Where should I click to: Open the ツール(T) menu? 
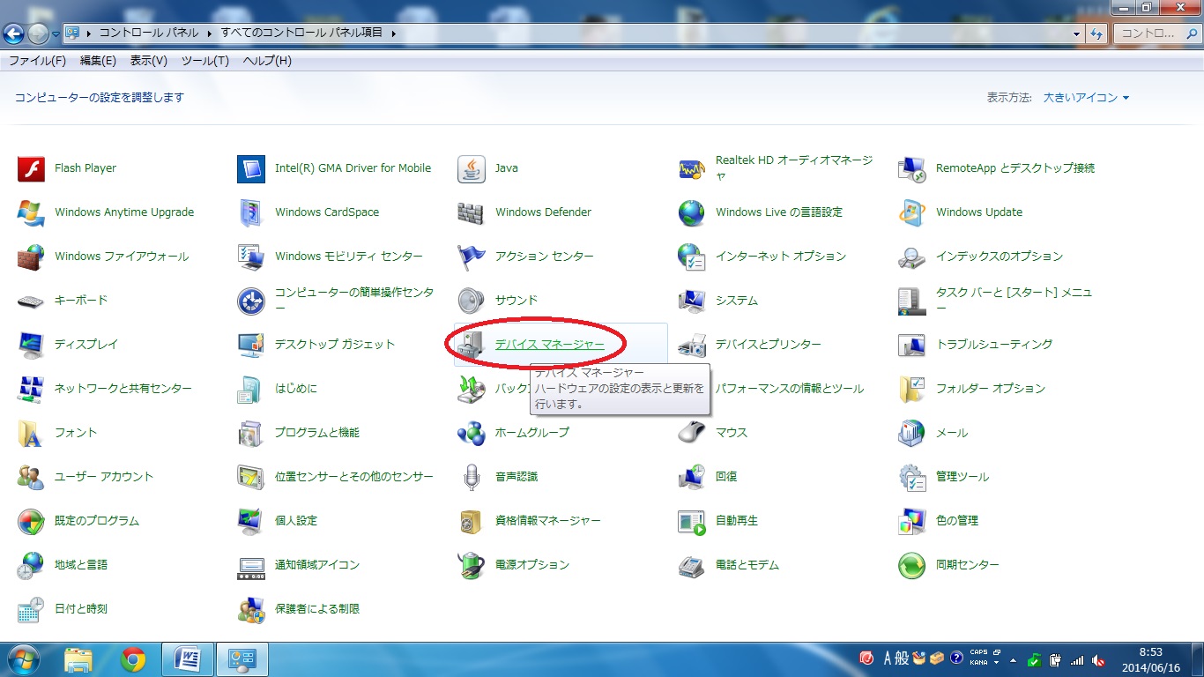(x=204, y=61)
